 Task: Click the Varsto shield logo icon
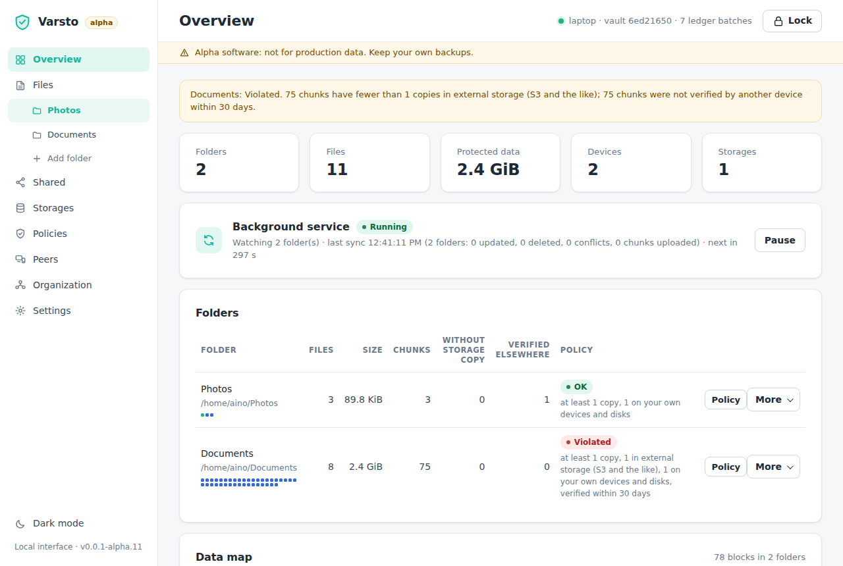tap(22, 22)
